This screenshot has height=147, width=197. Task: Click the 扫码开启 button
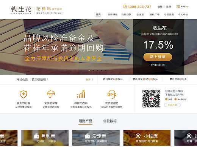(x=172, y=105)
